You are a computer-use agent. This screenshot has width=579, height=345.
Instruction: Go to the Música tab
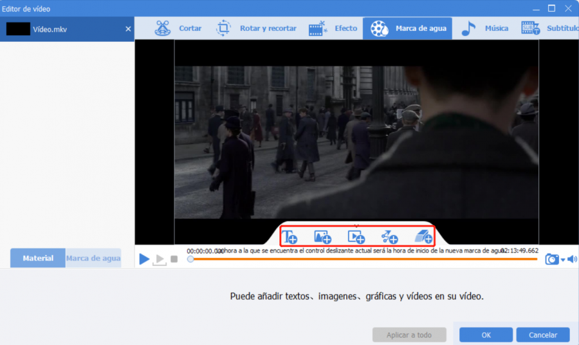(485, 28)
